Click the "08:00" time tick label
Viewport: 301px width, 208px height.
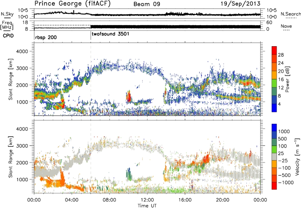[109, 200]
